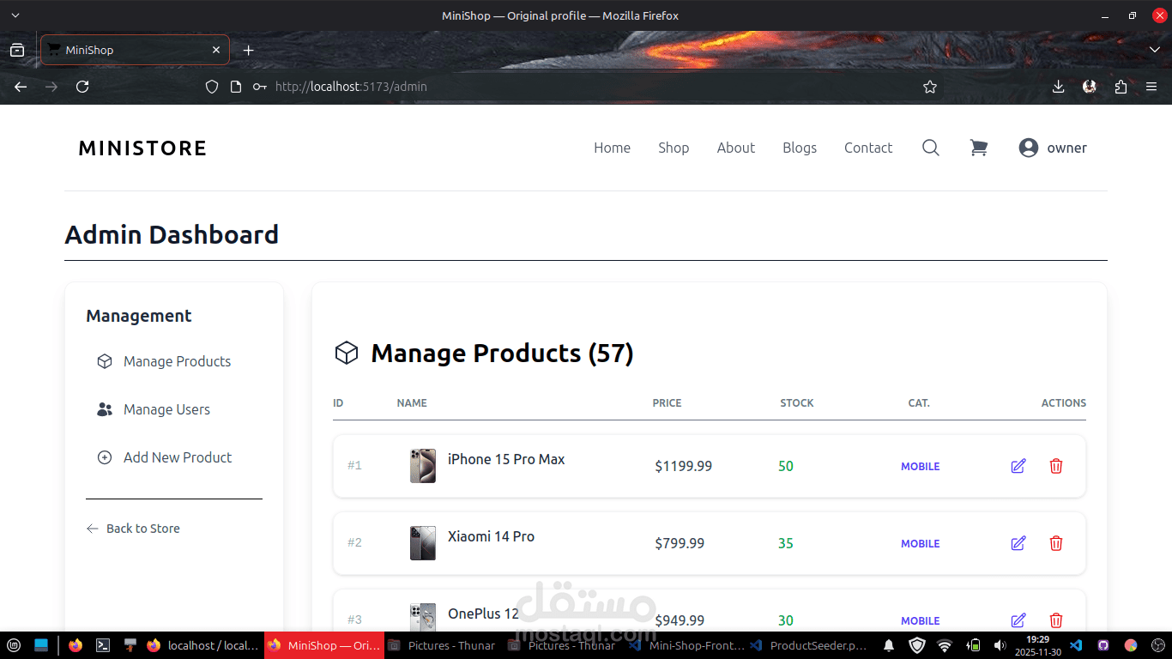Open the About nav link

point(736,148)
